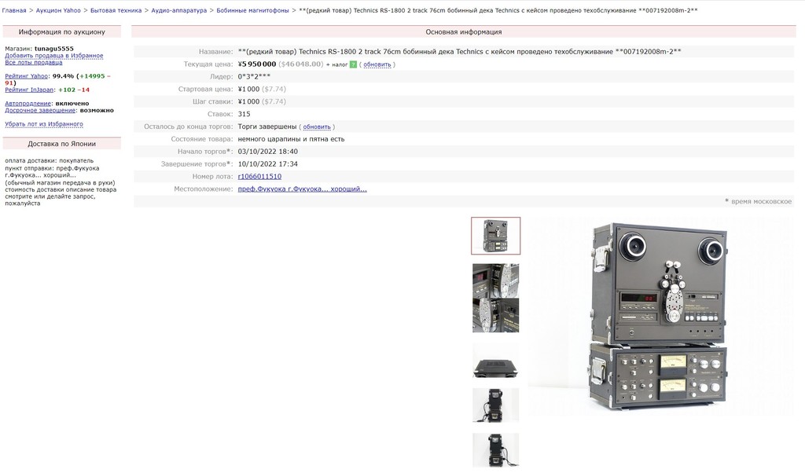Image resolution: width=805 pixels, height=473 pixels.
Task: Open the close-up collage thumbnail
Action: click(495, 298)
